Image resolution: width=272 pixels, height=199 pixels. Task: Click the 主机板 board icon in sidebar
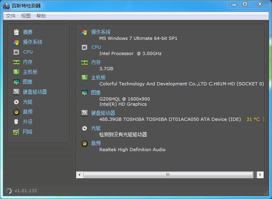(16, 72)
